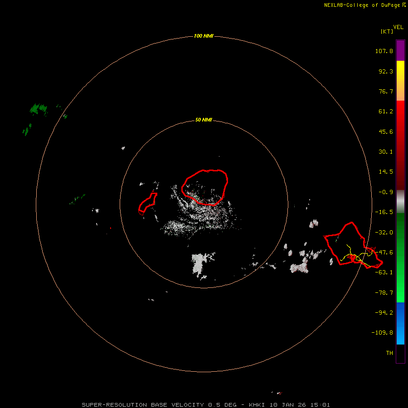
Task: Click the 107.8 velocity scale value
Action: [x=384, y=51]
